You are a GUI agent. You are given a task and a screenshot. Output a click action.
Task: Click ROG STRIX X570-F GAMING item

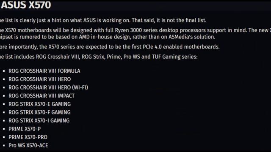[x=39, y=112]
